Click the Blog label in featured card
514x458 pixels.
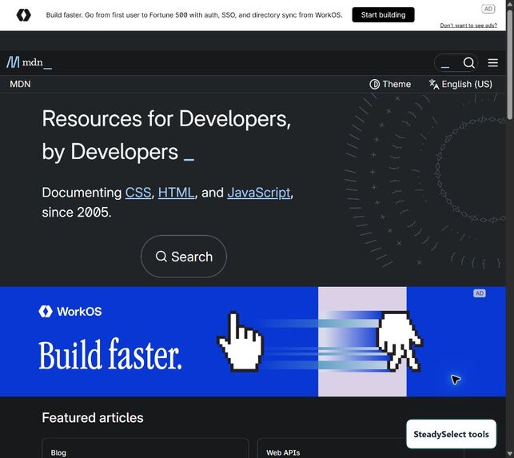(58, 452)
